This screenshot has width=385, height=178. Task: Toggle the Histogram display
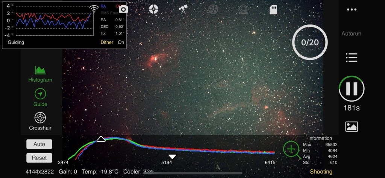click(40, 74)
